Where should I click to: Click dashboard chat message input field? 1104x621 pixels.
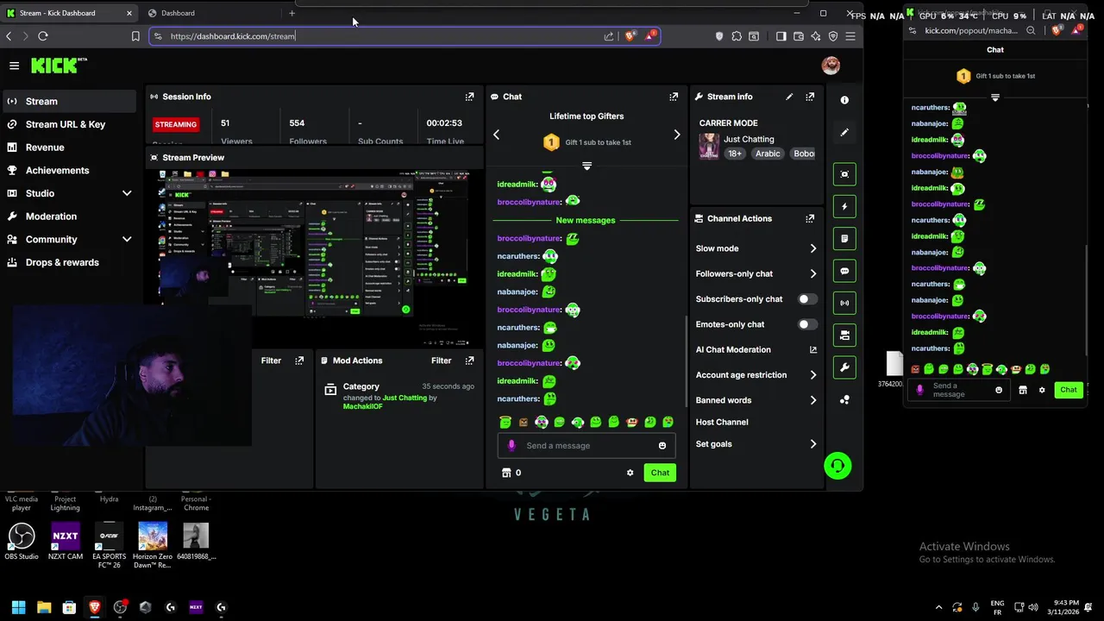pyautogui.click(x=586, y=446)
